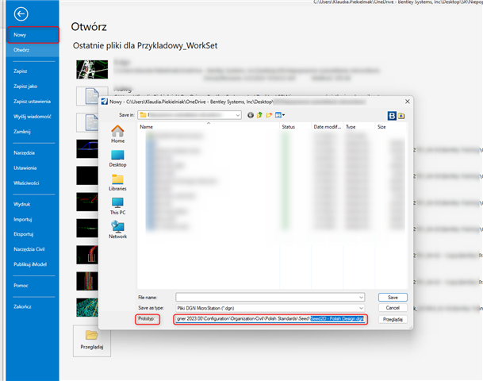The image size is (483, 381).
Task: Click Przeglądaj button next to Prototyp field
Action: [393, 319]
